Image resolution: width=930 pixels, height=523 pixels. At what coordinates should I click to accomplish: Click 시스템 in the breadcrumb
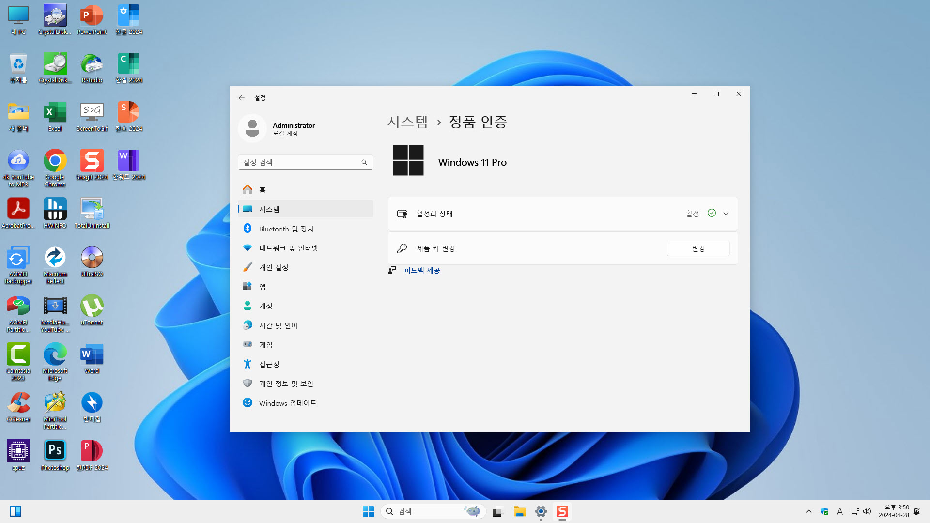click(x=407, y=122)
